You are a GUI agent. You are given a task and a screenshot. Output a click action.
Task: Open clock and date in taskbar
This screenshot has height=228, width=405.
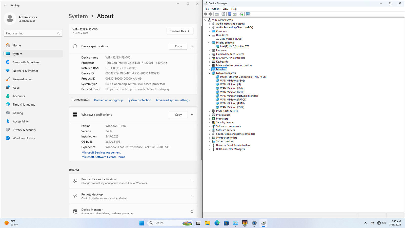click(395, 223)
